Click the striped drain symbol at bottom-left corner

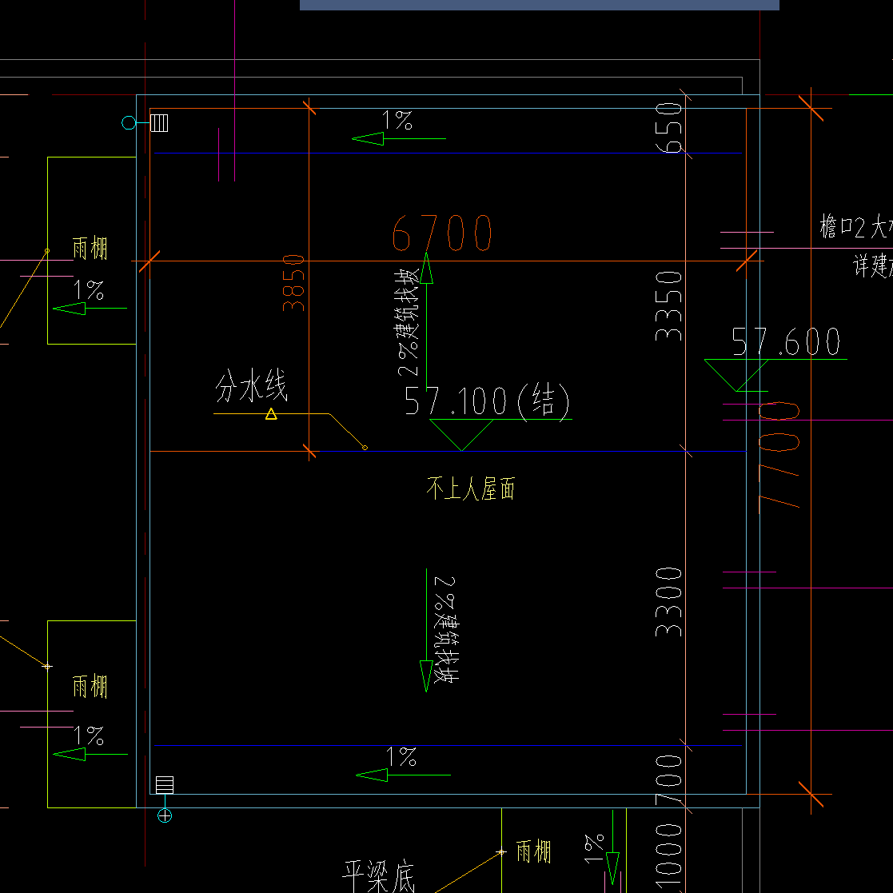[165, 785]
